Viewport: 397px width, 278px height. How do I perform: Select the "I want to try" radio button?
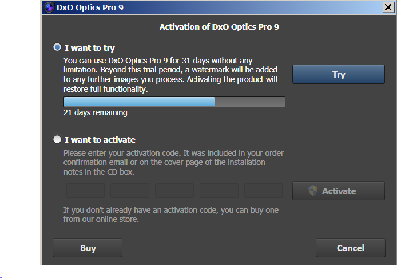tap(57, 48)
